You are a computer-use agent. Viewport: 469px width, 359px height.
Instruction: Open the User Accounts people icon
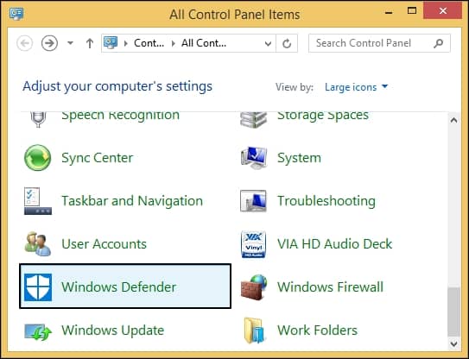38,244
